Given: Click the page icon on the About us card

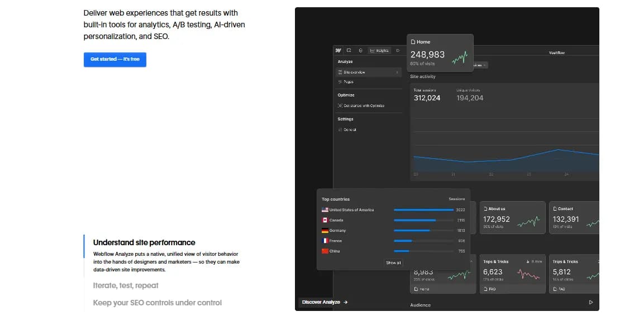Looking at the screenshot, I should (485, 209).
